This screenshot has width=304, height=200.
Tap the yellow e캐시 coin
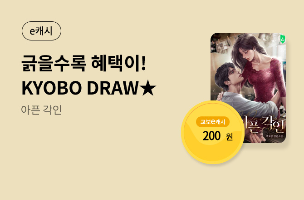(213, 132)
